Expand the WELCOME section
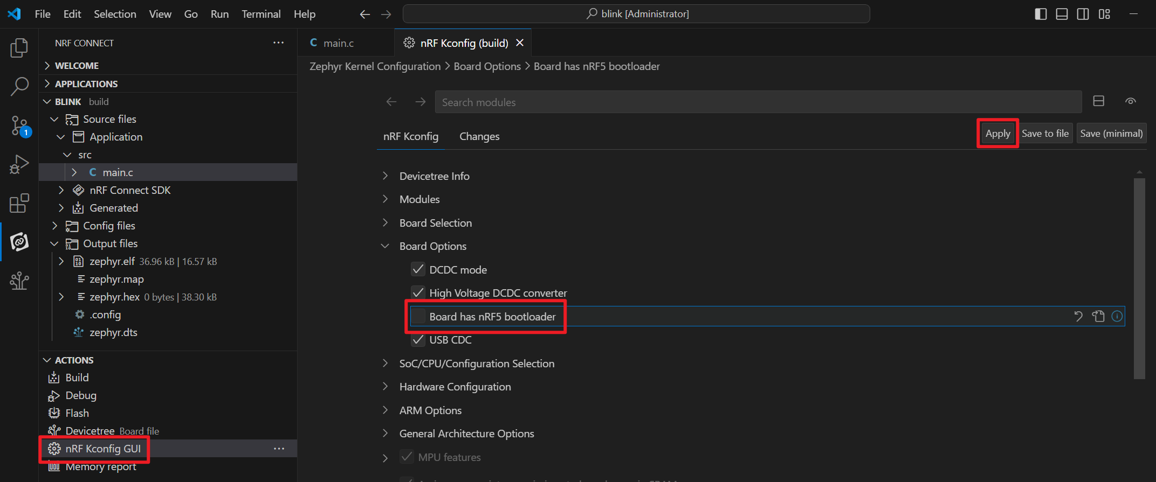The width and height of the screenshot is (1156, 482). click(x=47, y=66)
